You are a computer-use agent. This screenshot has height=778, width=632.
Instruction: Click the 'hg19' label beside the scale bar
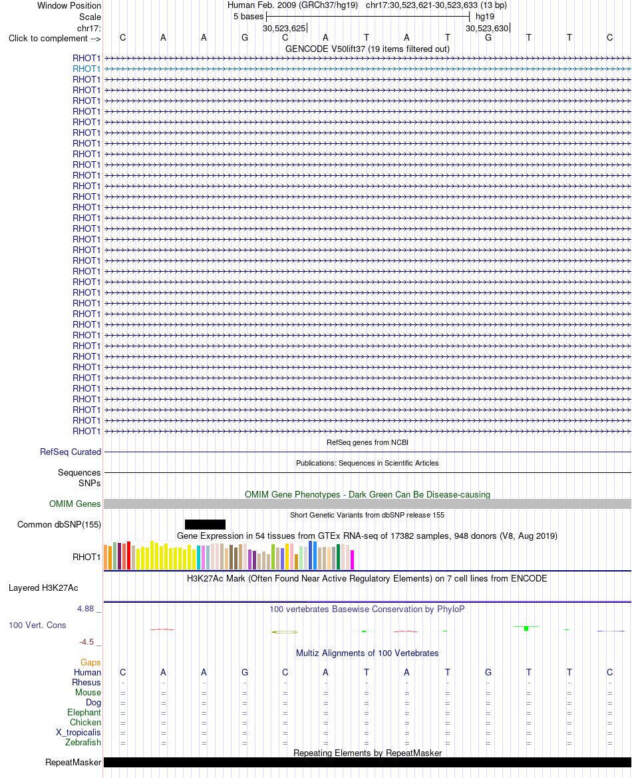point(485,17)
